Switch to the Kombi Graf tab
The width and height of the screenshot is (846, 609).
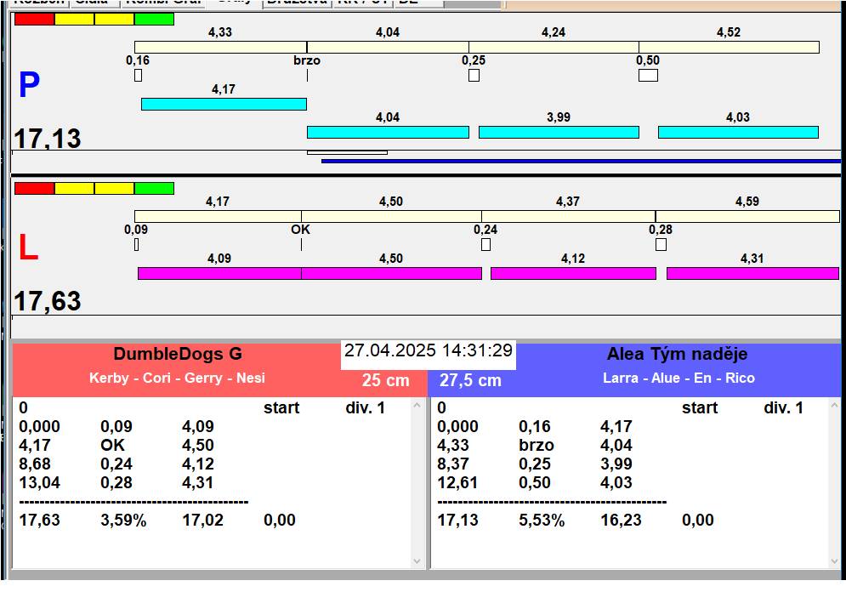pos(162,3)
